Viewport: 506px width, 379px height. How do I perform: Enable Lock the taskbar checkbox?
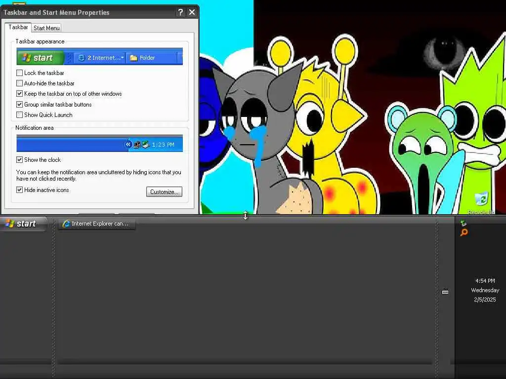pyautogui.click(x=19, y=73)
